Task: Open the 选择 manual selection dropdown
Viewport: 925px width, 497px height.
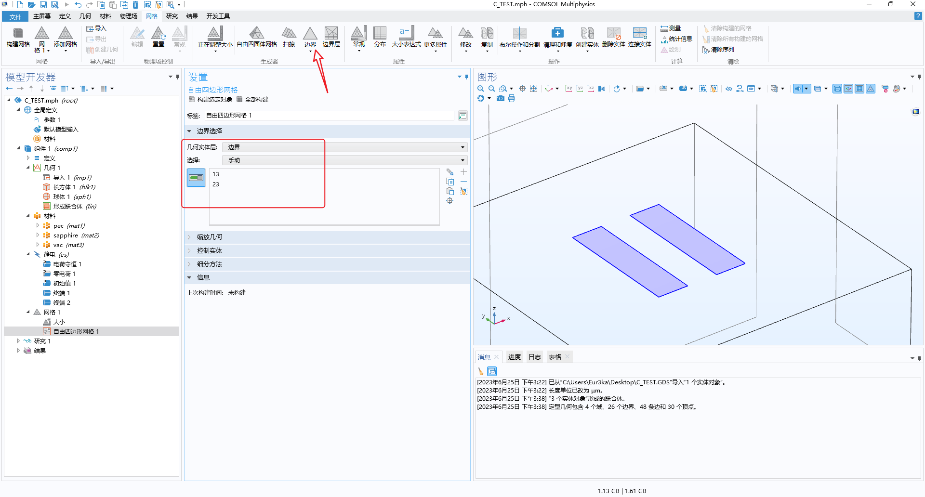Action: coord(344,160)
